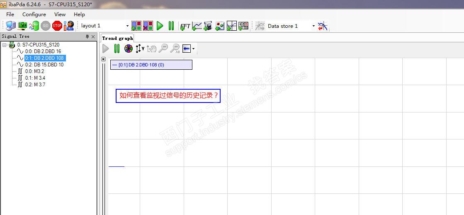Add a new image view icon
464x215 pixels.
[x=220, y=26]
